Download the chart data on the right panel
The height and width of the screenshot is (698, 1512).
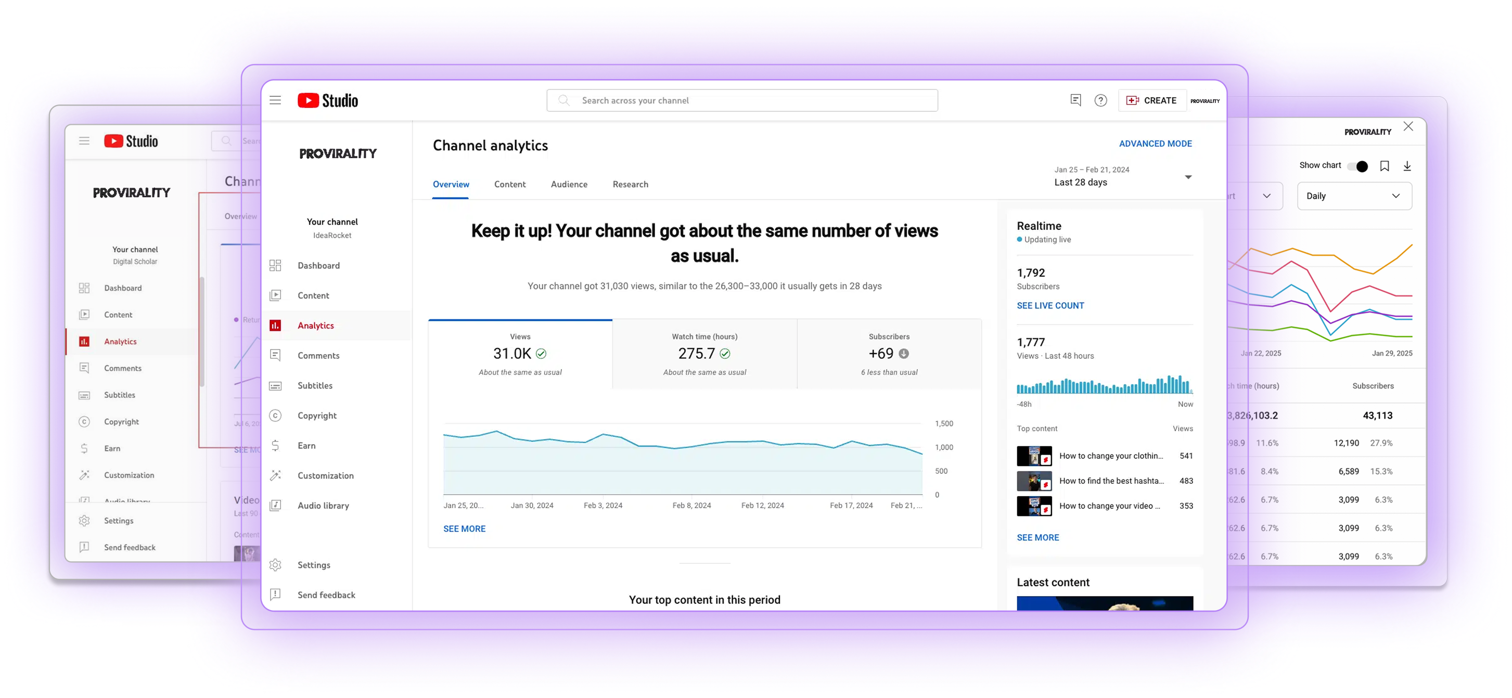(x=1407, y=166)
